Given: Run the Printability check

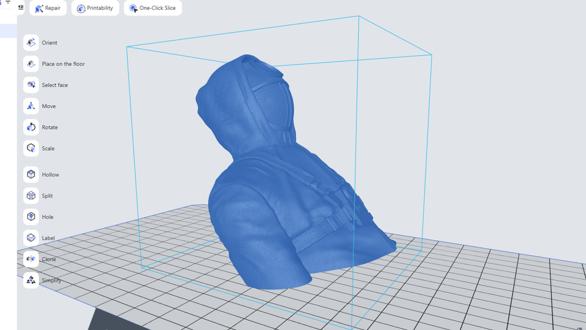Looking at the screenshot, I should [95, 8].
